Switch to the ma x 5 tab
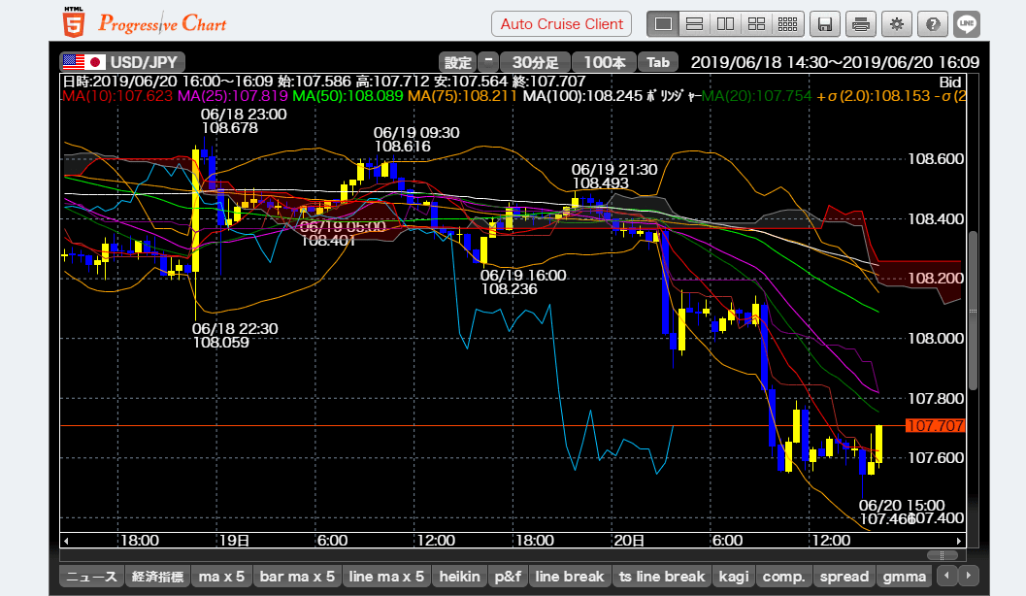 [221, 577]
